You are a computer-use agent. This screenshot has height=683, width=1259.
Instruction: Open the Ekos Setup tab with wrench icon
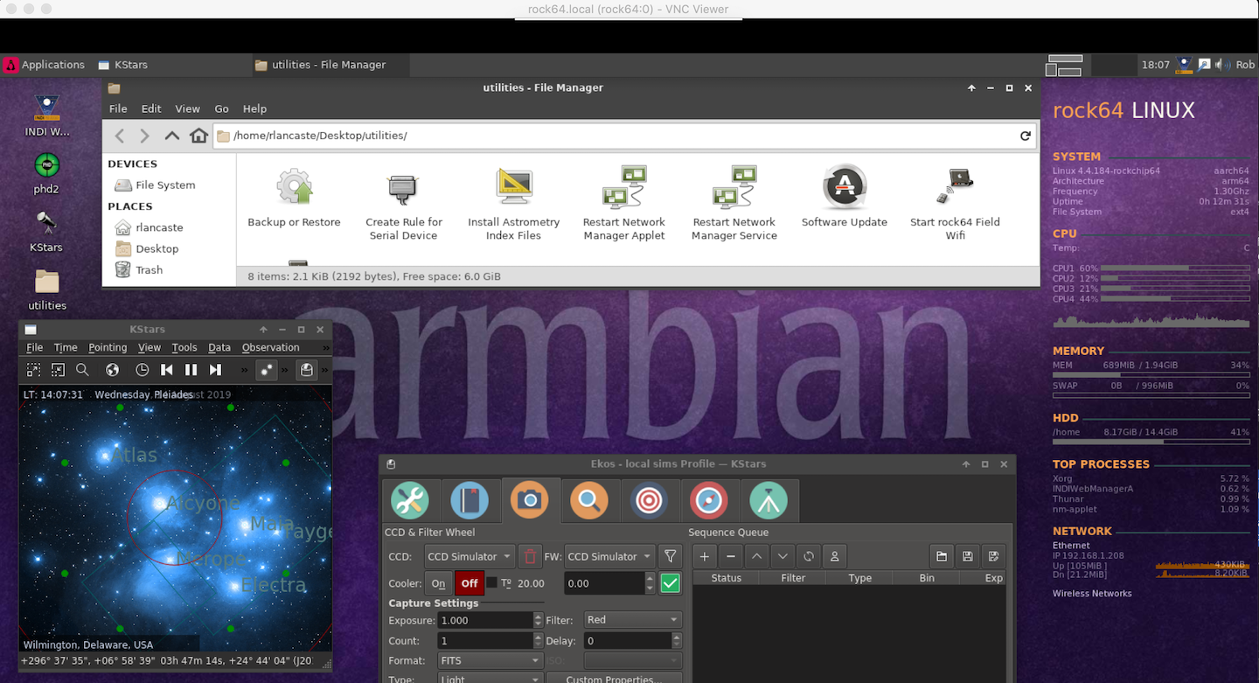pyautogui.click(x=409, y=500)
